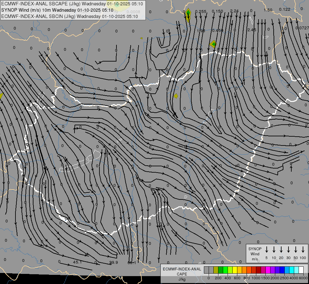Click the value 45.1 at the bottom

click(77, 262)
